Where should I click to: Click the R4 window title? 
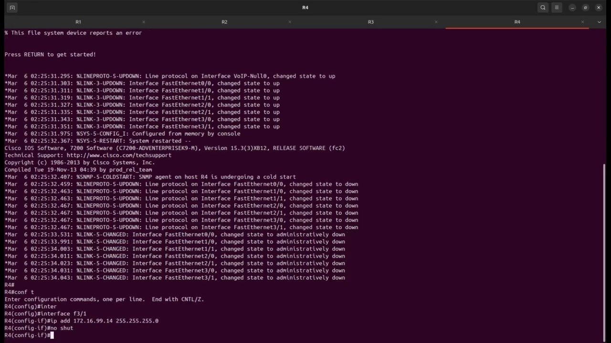coord(305,8)
